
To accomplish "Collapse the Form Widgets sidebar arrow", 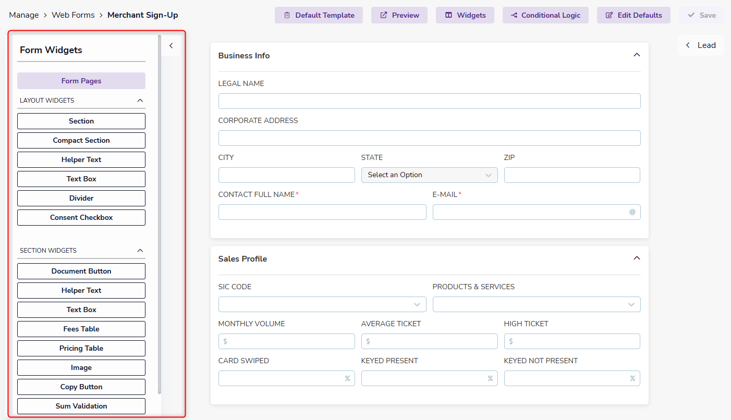I will 171,46.
